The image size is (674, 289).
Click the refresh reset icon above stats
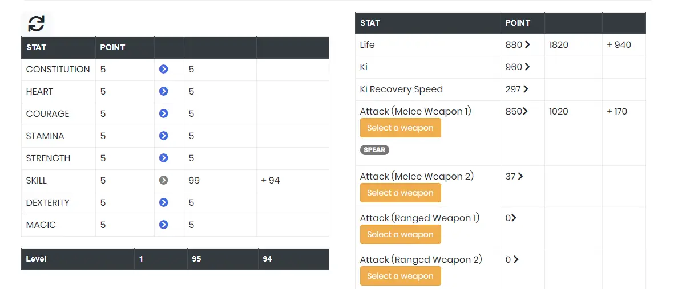(36, 23)
